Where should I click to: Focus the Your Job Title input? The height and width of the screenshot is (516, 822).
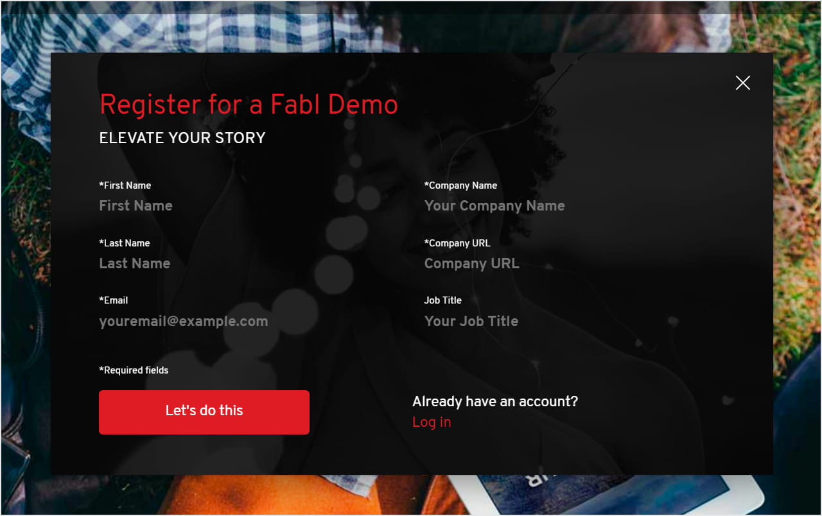(x=574, y=322)
